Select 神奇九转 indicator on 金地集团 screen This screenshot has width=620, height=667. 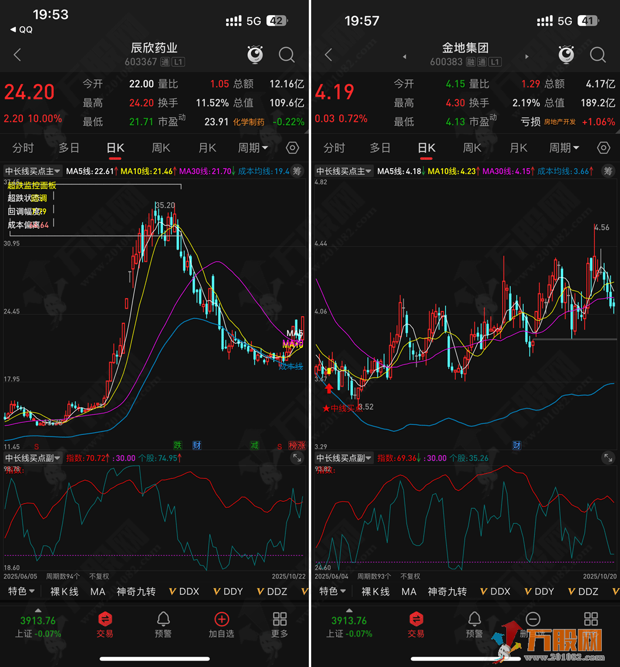coord(447,591)
